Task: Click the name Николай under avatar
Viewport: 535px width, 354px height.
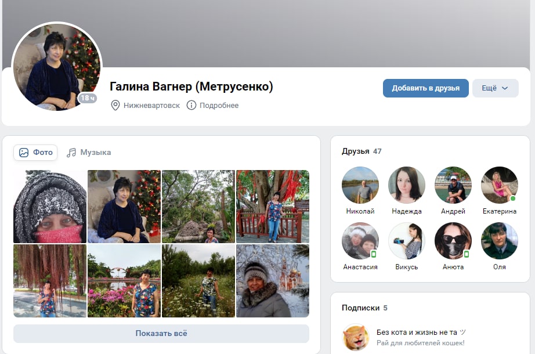Action: 360,211
